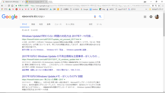The image size is (165, 93).
Task: Open the JCB優待 bookmark
Action: pos(64,9)
